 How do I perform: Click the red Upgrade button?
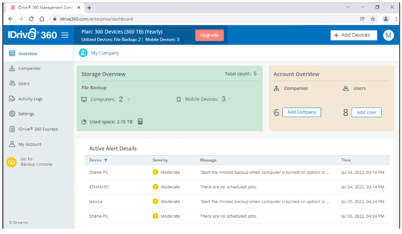click(209, 35)
